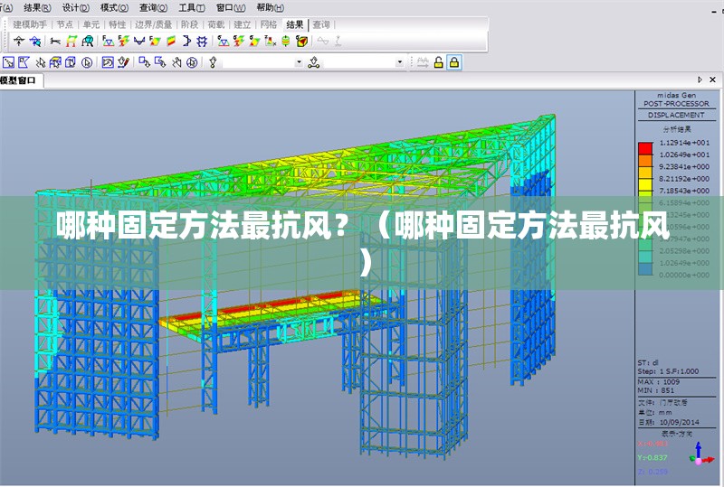Click the reactions icon at start of results toolbar

coord(18,41)
